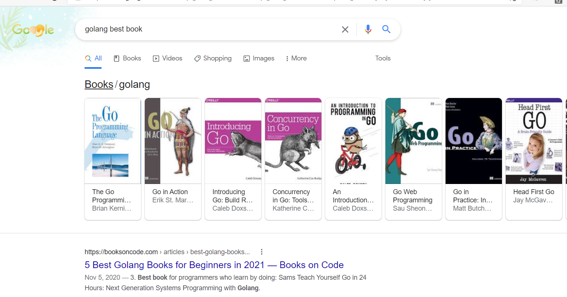Screen dimensions: 567x297
Task: Click author text 'Erik St. Mar…'
Action: [x=173, y=200]
